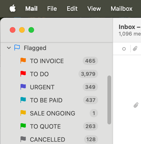
Task: Sort by unread status column circle
Action: [124, 49]
